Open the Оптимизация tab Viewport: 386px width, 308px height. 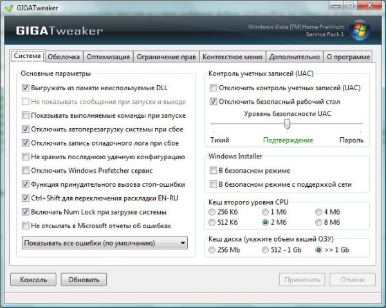(x=108, y=57)
